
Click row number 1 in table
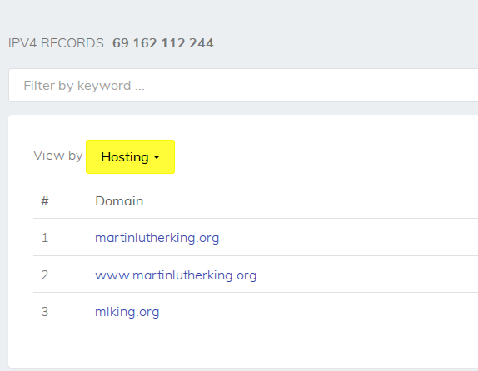45,238
